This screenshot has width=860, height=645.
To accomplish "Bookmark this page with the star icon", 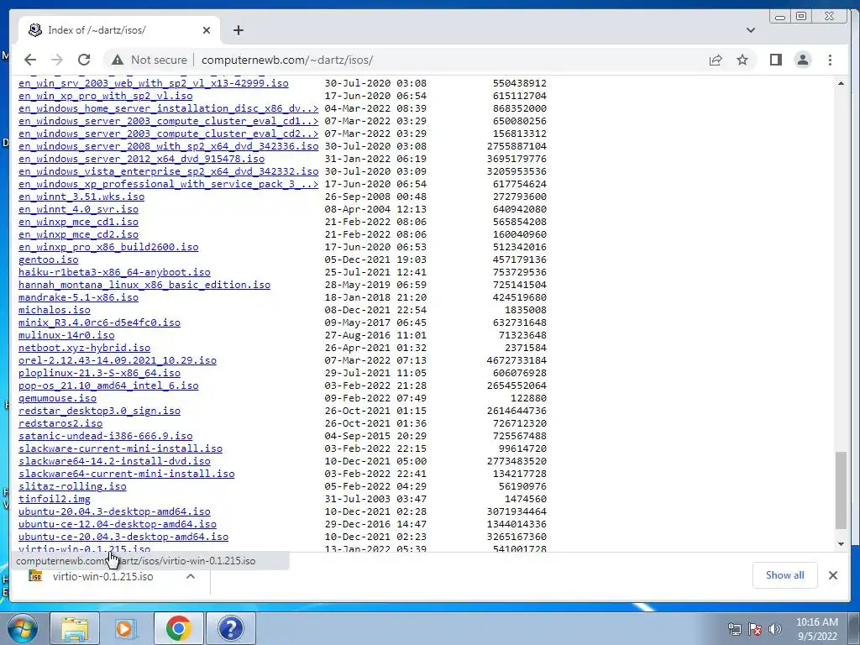I will [742, 60].
